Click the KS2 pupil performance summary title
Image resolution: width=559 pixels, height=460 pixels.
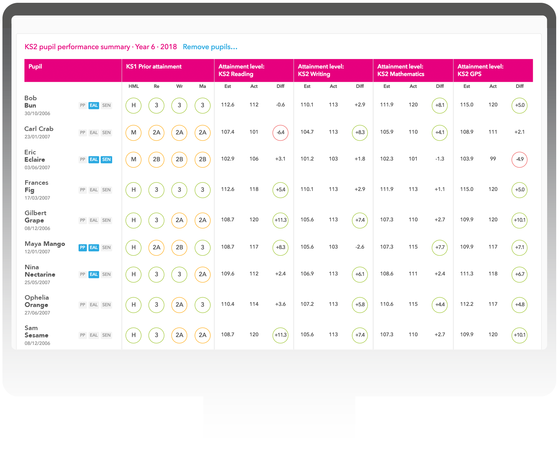101,47
